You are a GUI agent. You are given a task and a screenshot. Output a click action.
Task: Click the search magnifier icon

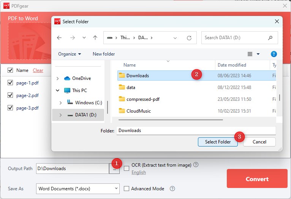click(270, 38)
